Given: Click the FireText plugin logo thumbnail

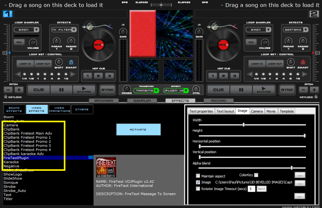Looking at the screenshot, I should 106,167.
